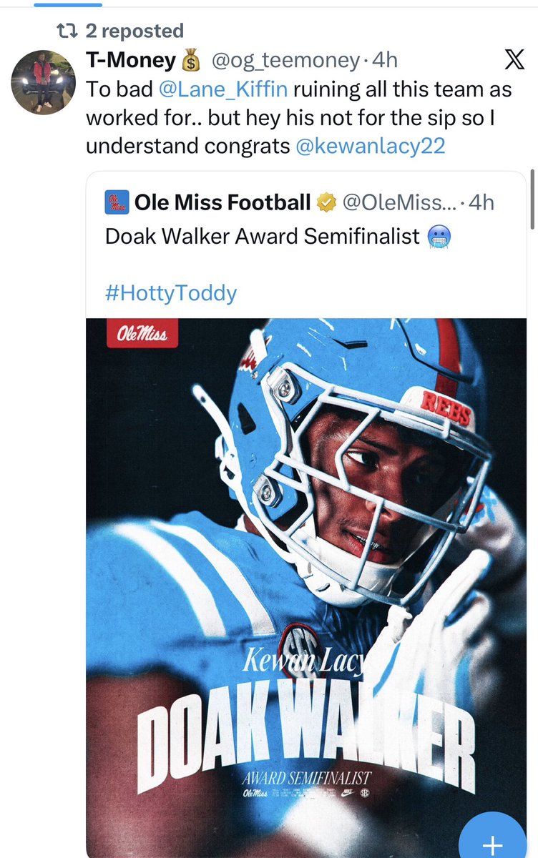538x858 pixels.
Task: Open the @kewanlacy22 mention link
Action: 370,146
